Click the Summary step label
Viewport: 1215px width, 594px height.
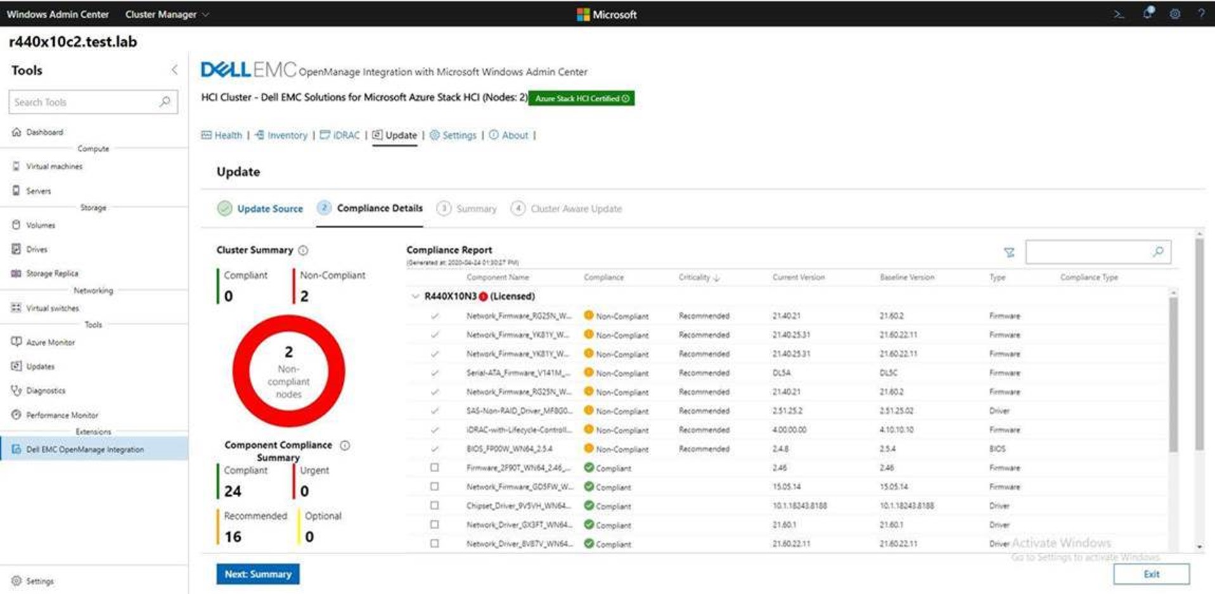(x=476, y=209)
